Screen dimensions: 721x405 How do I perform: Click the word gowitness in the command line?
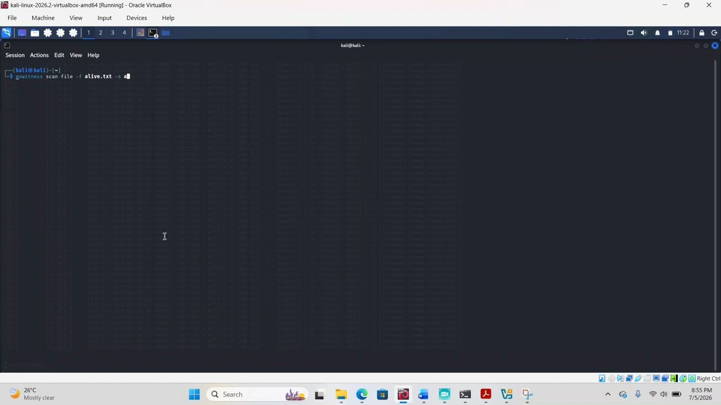(x=29, y=76)
